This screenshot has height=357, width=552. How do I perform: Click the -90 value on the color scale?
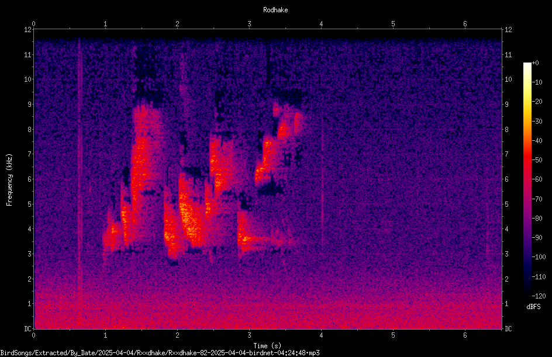point(537,238)
